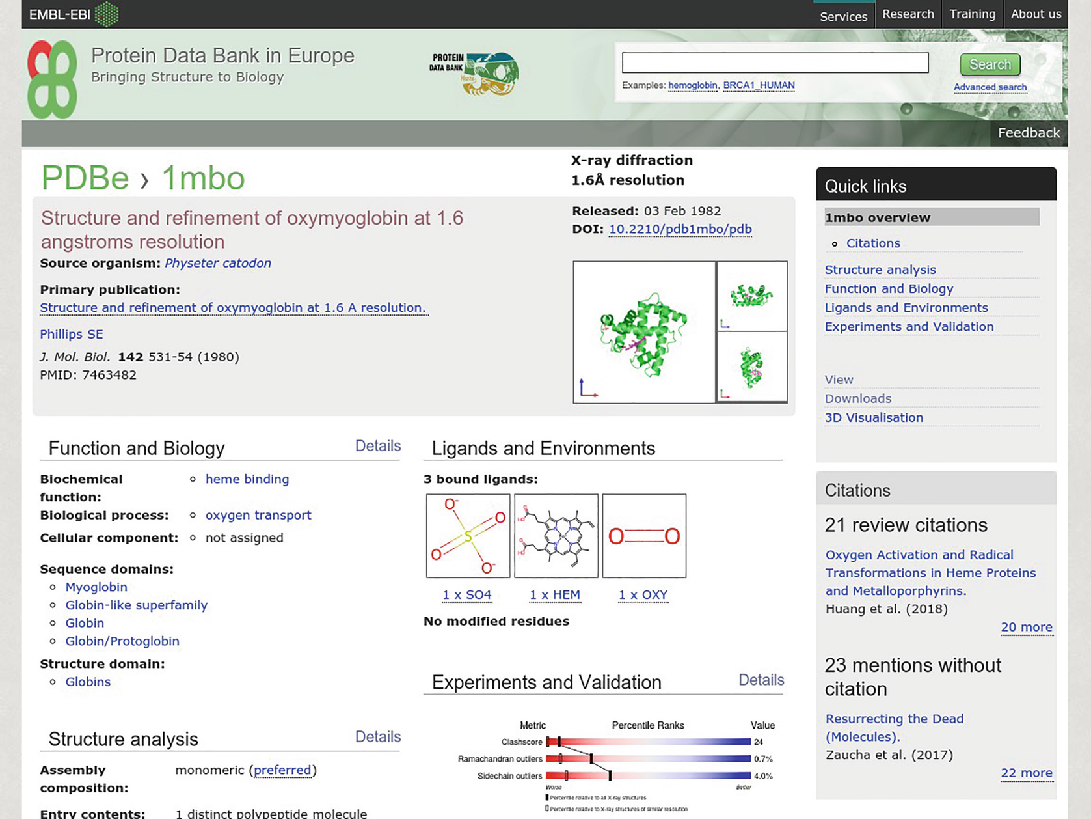Click the 1 x OXY ligand link

pyautogui.click(x=643, y=595)
